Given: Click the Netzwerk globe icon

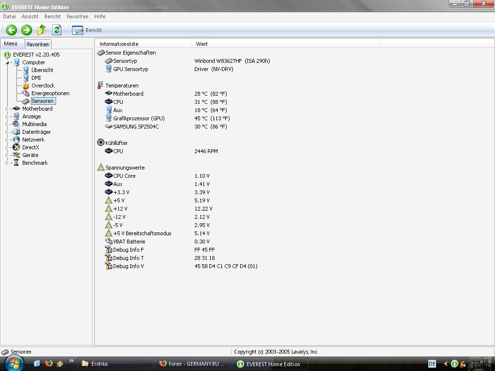Looking at the screenshot, I should coord(16,140).
